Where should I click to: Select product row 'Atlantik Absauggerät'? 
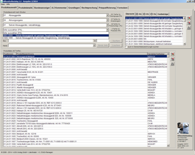click(x=85, y=87)
